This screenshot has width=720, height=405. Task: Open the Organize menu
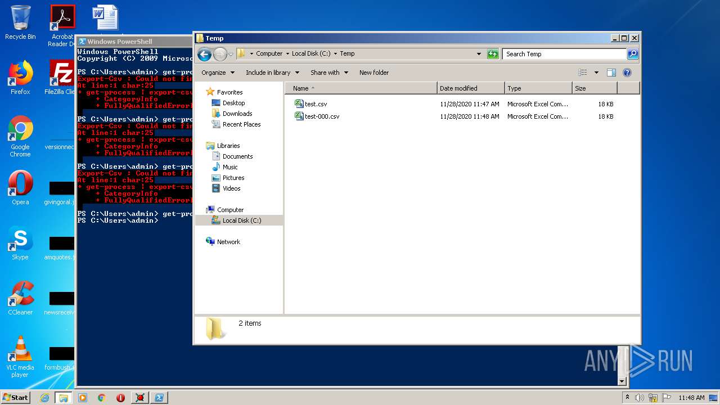coord(217,73)
